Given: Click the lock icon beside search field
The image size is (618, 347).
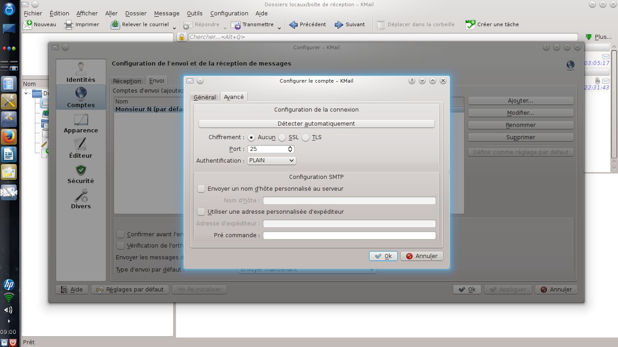Looking at the screenshot, I should (x=182, y=37).
